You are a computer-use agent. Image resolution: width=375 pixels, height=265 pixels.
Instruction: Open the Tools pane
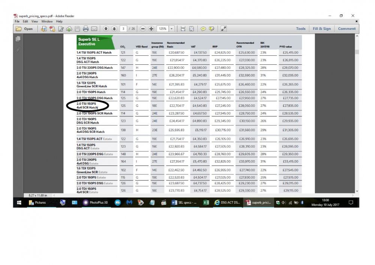(x=301, y=29)
